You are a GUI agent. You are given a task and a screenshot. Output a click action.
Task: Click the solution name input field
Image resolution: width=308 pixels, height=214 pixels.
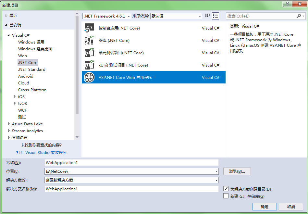131,189
